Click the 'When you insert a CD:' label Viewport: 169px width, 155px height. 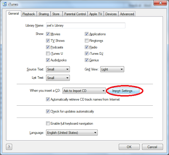tap(45, 91)
